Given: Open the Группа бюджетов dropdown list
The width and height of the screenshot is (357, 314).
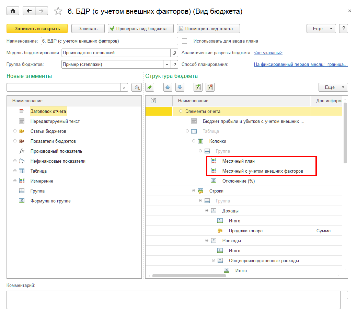Looking at the screenshot, I should click(x=167, y=65).
